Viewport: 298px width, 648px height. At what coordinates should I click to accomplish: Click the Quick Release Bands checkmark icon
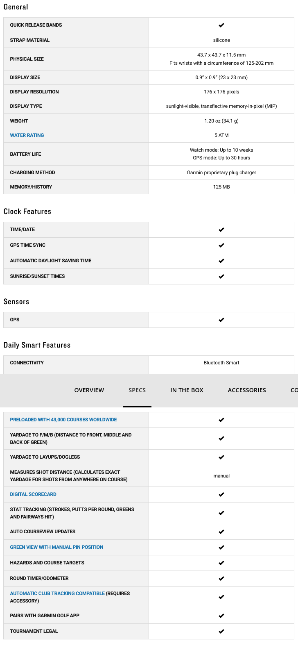(x=221, y=25)
